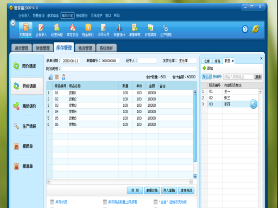This screenshot has width=278, height=208.
Task: Open the 库存状况 toolbar icon
Action: point(72,30)
